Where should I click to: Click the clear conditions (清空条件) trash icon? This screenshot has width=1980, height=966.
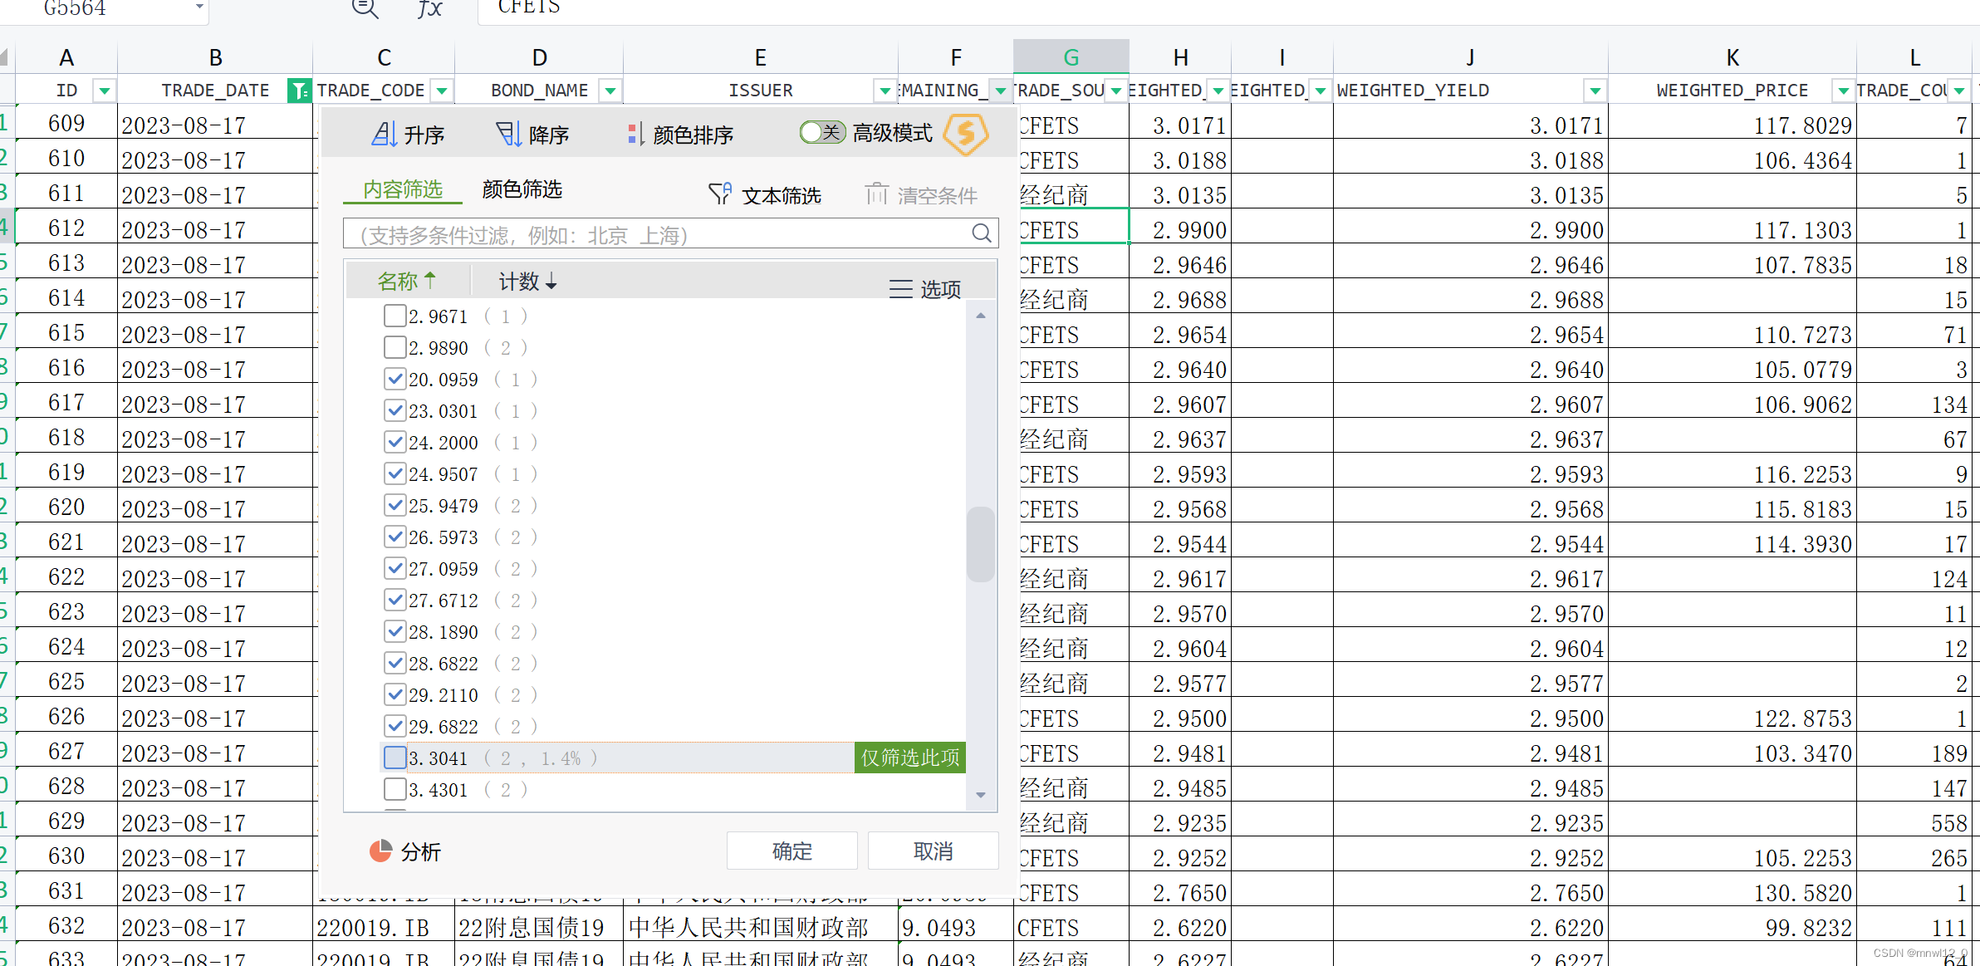click(x=876, y=194)
